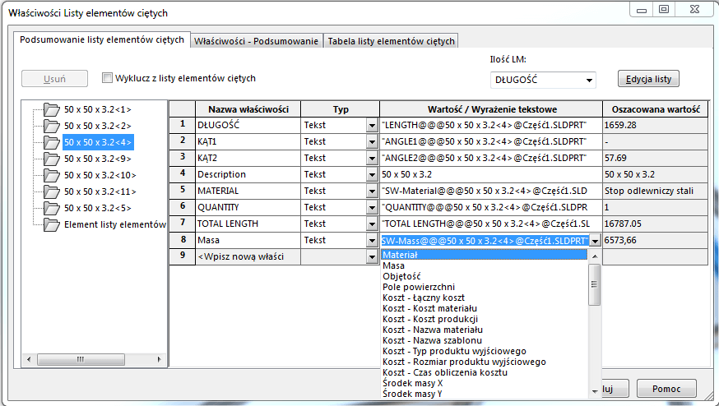The width and height of the screenshot is (719, 406).
Task: Open Tabela listy elementów ciętych tab
Action: pos(391,41)
